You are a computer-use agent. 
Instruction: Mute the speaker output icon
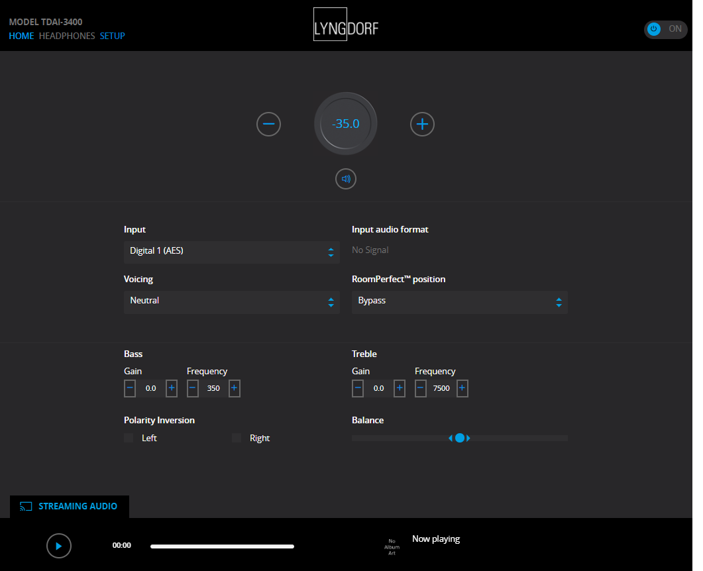coord(345,179)
